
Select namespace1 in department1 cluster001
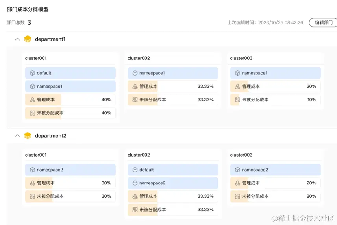click(70, 87)
